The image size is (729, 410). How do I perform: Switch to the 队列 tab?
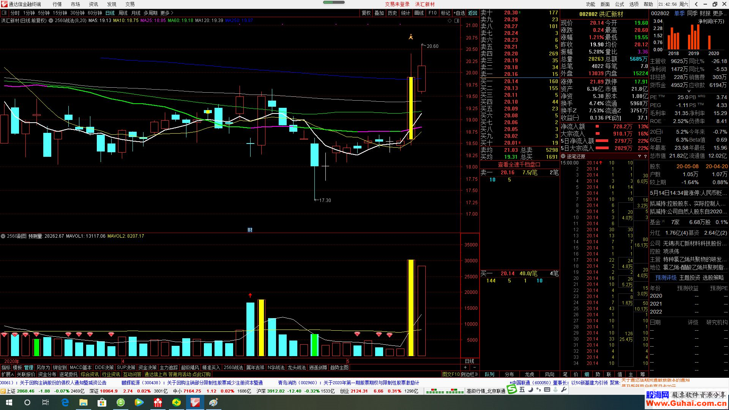tap(490, 374)
